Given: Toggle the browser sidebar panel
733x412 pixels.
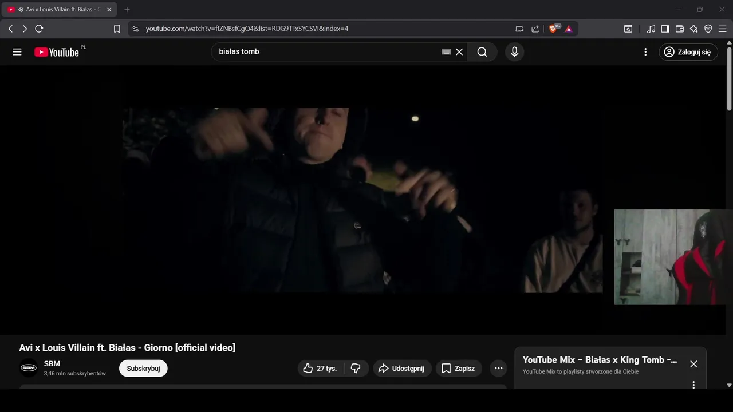Looking at the screenshot, I should coord(665,29).
